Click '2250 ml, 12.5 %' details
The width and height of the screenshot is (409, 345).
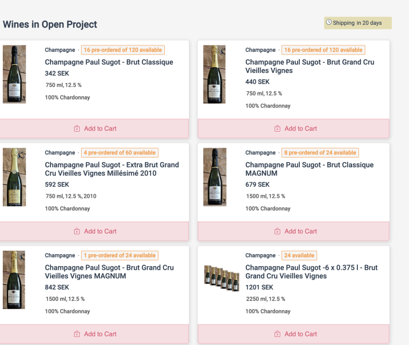click(x=265, y=299)
